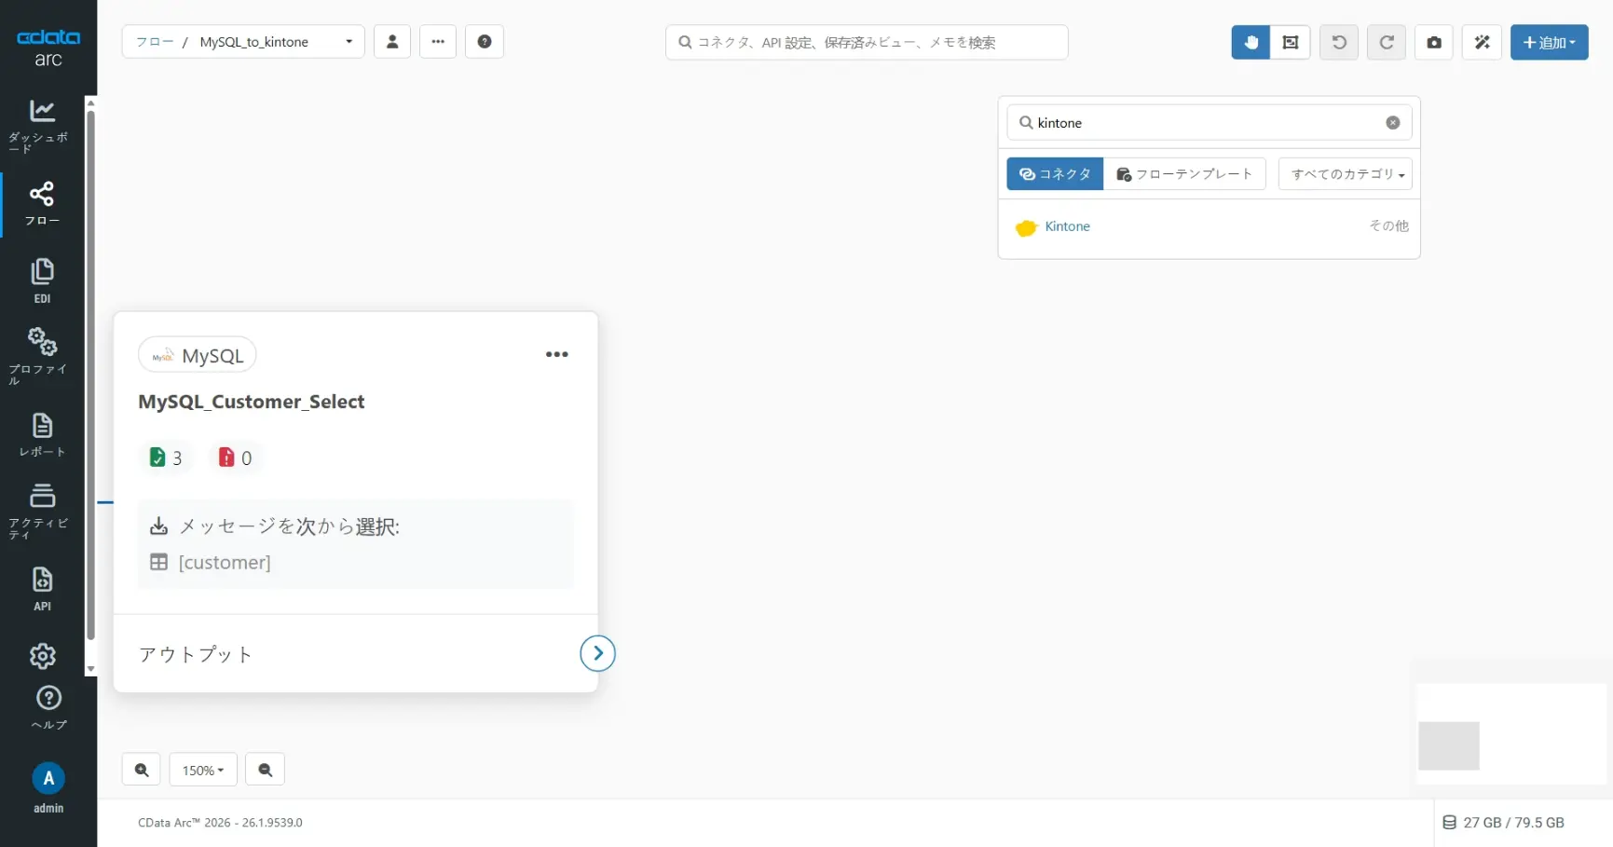1613x847 pixels.
Task: Click the disk usage 27 GB / 79.5 GB indicator
Action: 1504,823
